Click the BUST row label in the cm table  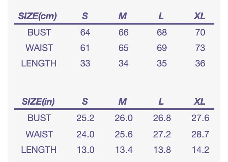(39, 32)
